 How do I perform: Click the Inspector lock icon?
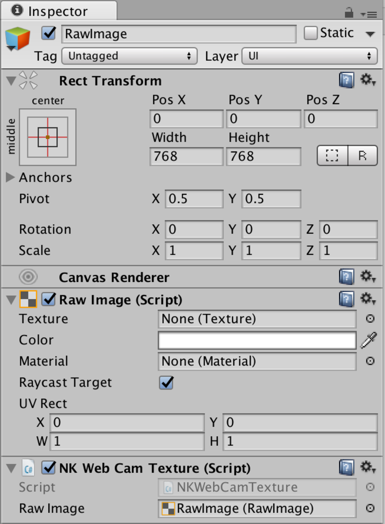(x=349, y=13)
